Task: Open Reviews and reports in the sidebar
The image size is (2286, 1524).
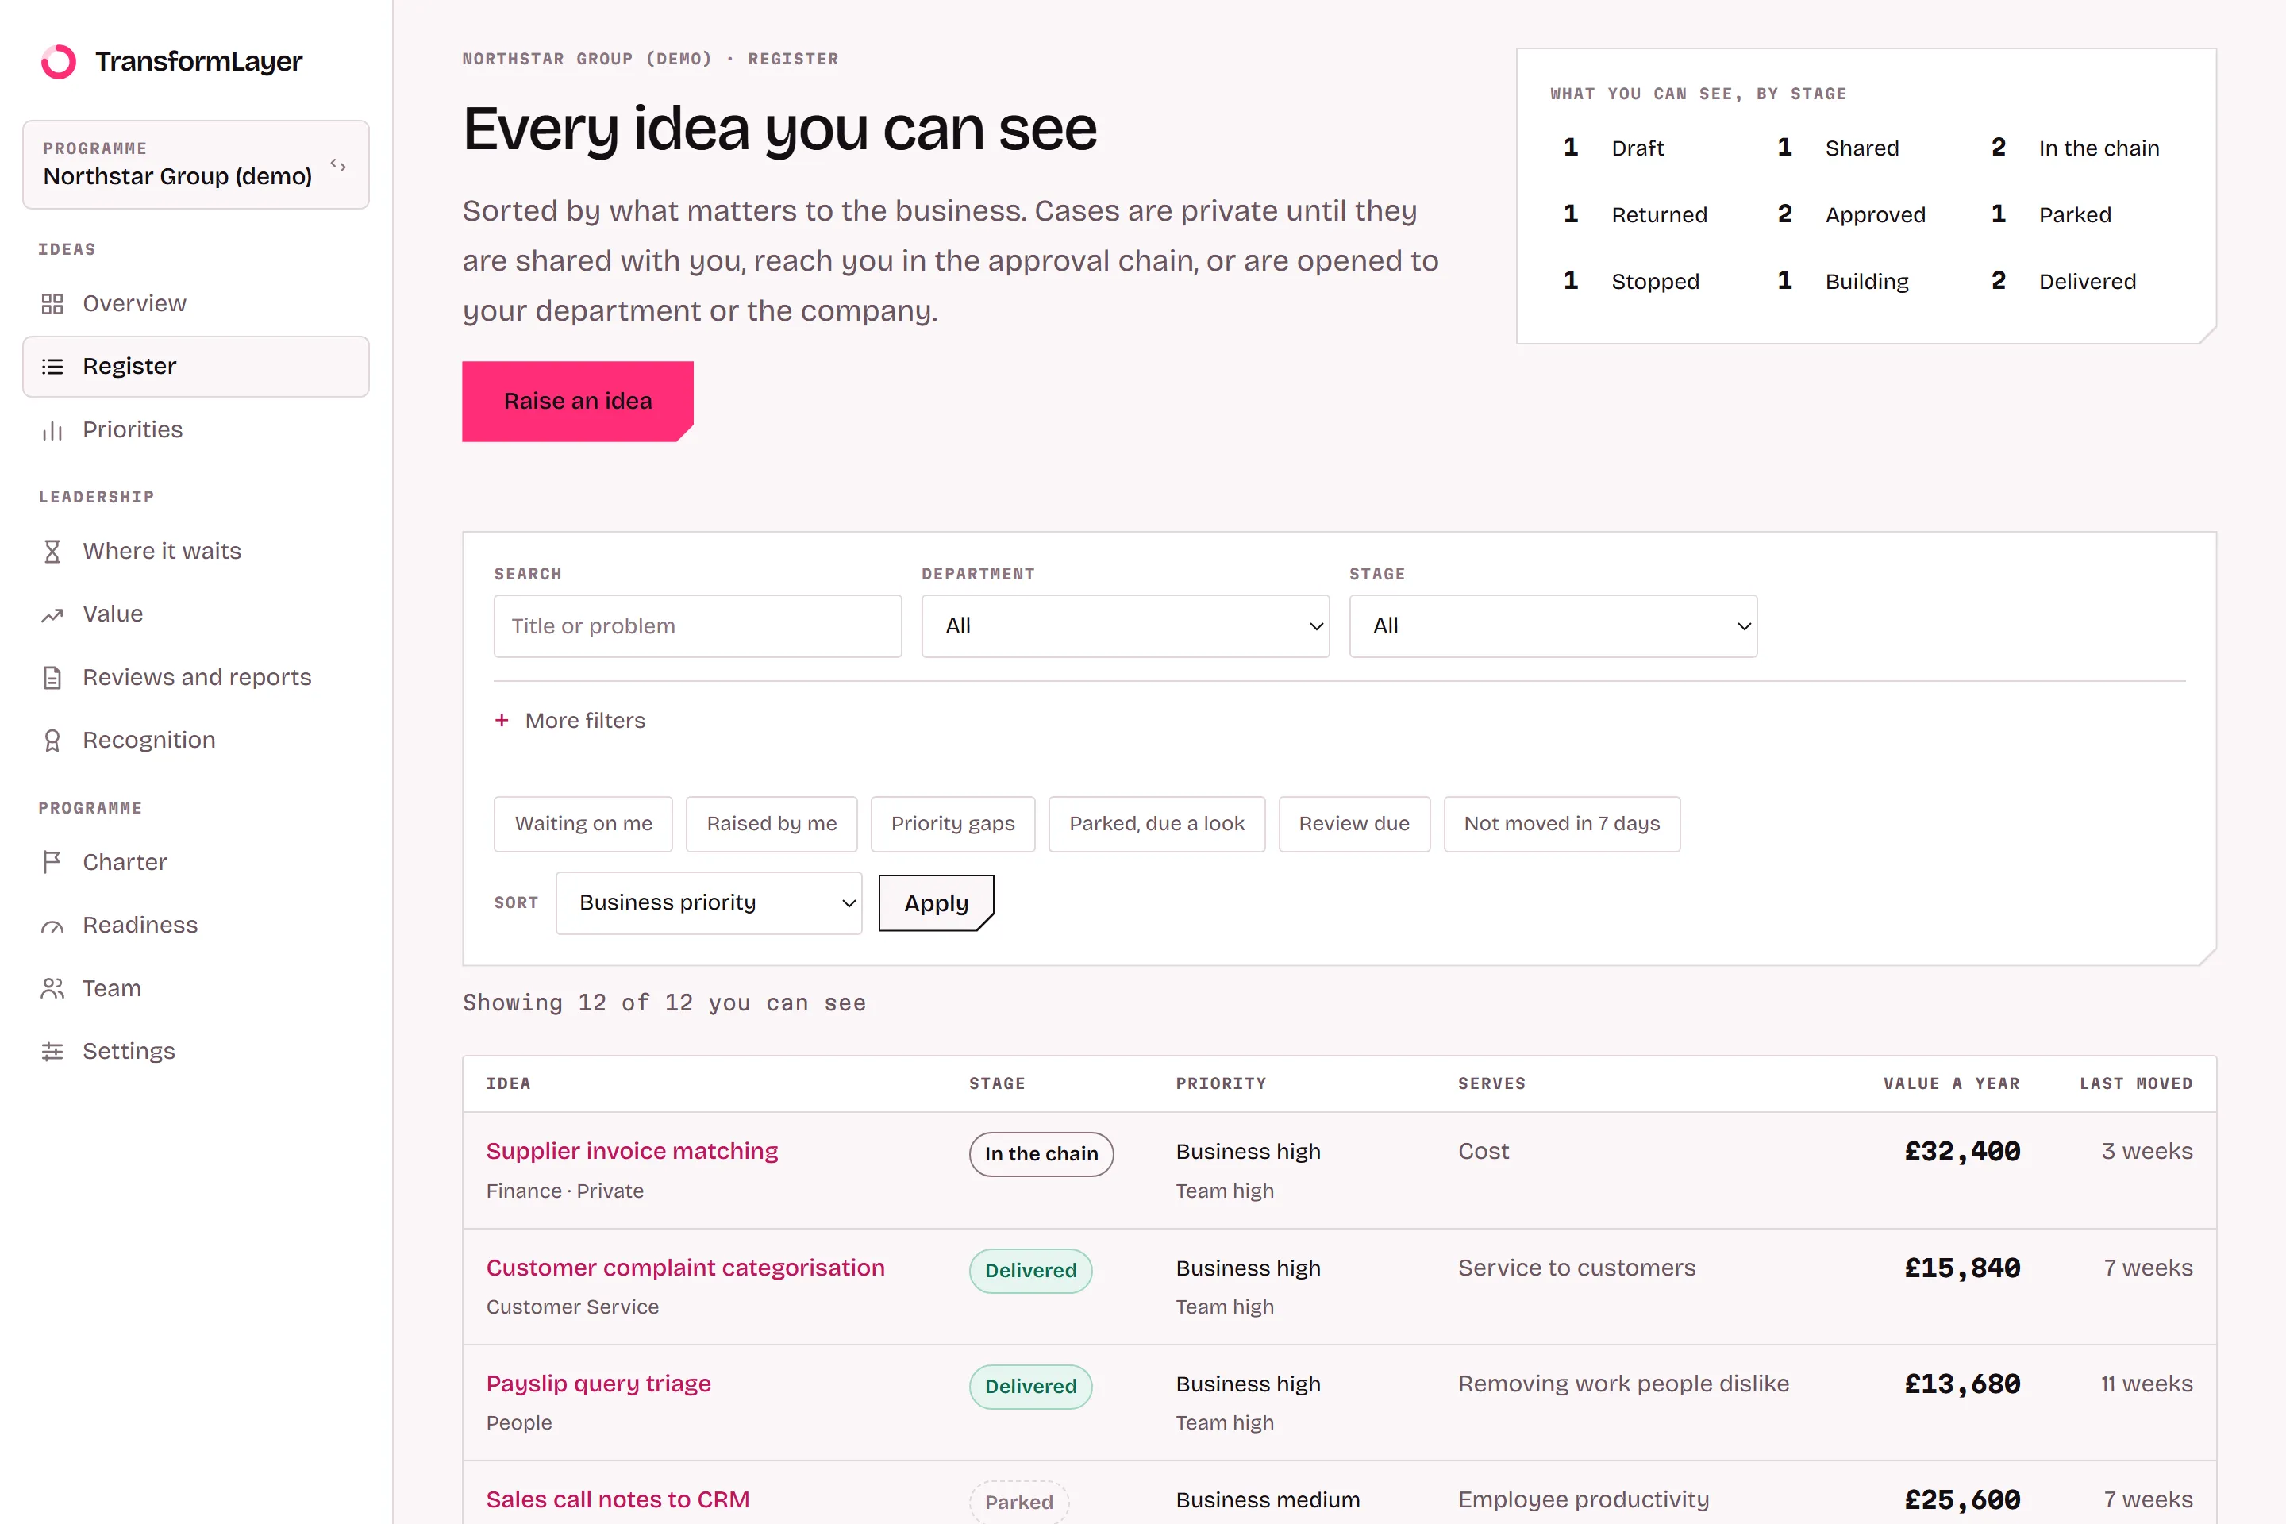Action: click(x=195, y=677)
